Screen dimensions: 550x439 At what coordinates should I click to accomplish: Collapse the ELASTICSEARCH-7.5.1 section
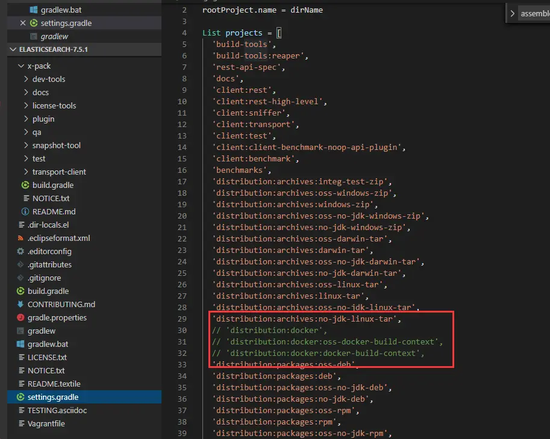tap(13, 49)
